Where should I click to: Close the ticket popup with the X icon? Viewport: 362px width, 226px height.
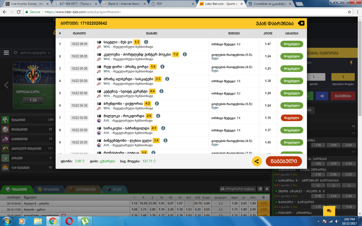point(301,23)
